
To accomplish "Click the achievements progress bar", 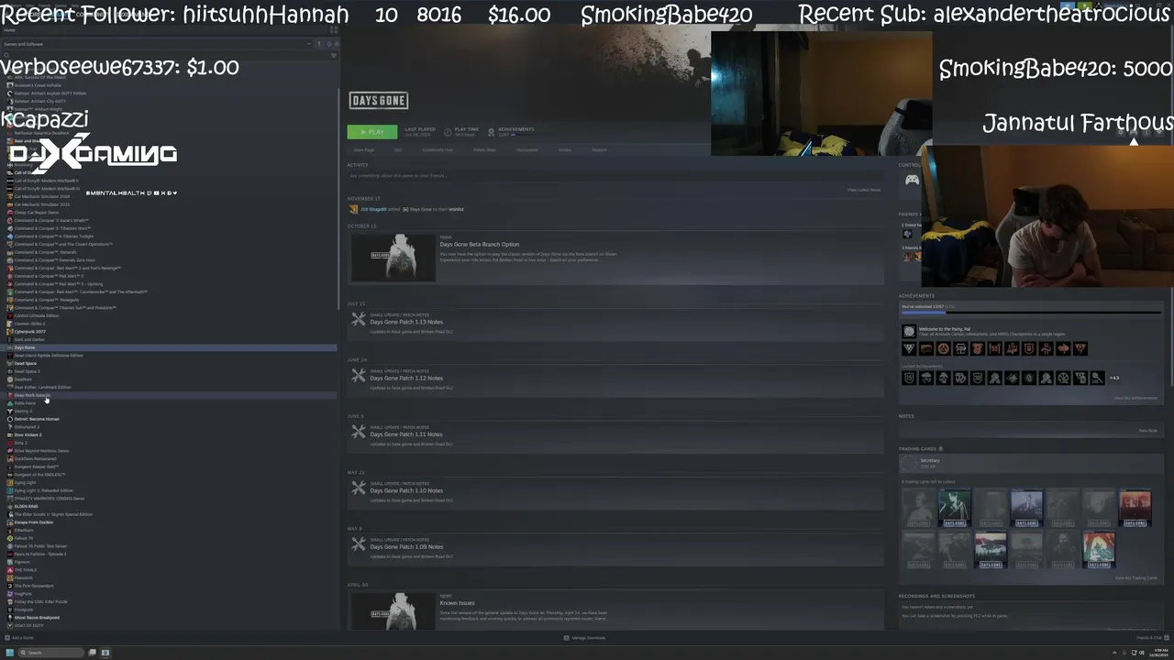I will (1030, 313).
